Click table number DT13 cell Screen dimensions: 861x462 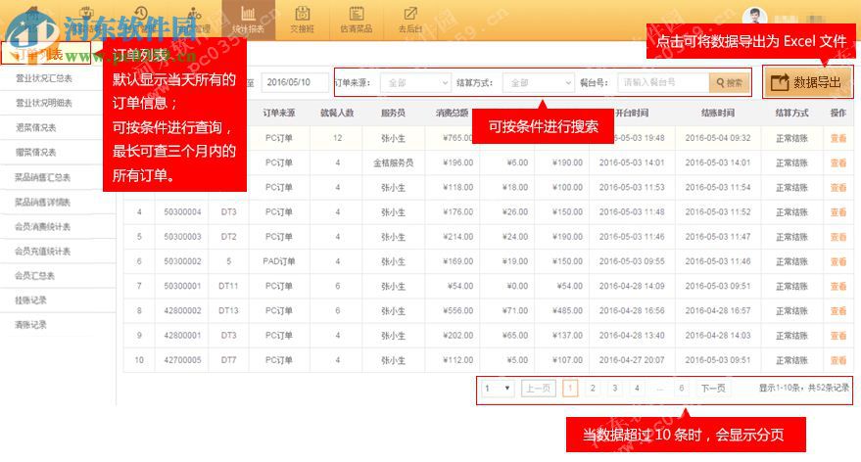[x=228, y=310]
